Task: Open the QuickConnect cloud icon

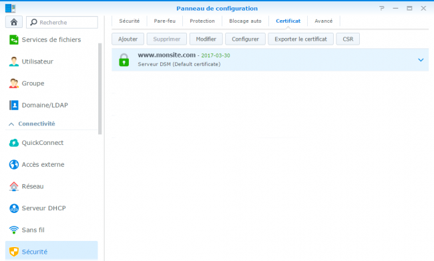Action: click(14, 143)
